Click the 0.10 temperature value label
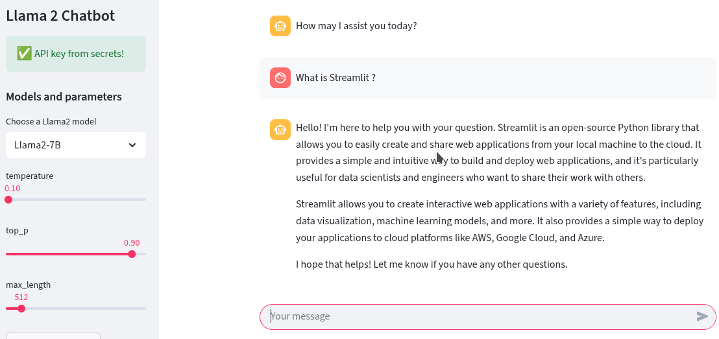 pos(12,188)
